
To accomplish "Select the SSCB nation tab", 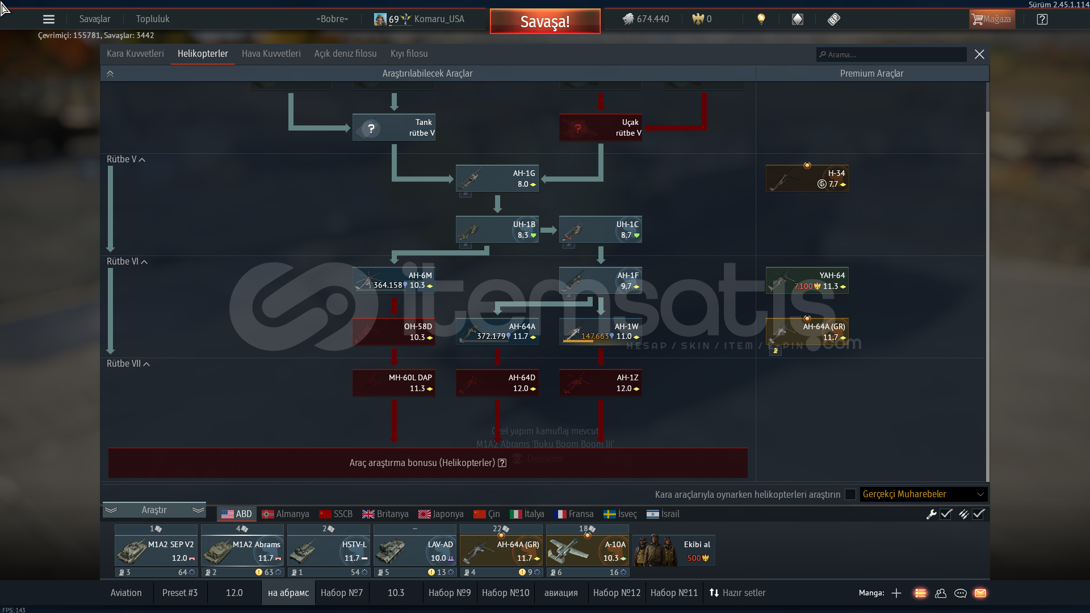I will point(336,514).
